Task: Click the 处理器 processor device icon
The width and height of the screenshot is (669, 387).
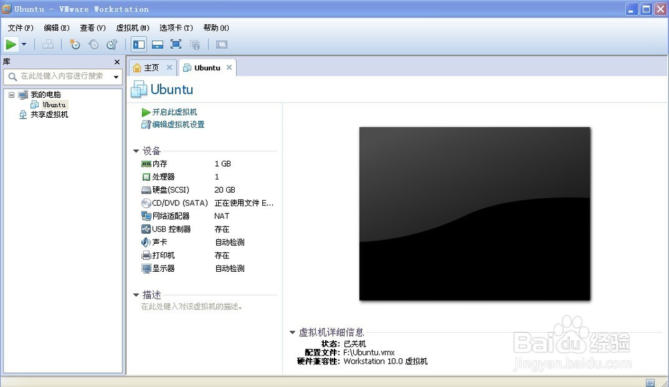Action: tap(146, 177)
